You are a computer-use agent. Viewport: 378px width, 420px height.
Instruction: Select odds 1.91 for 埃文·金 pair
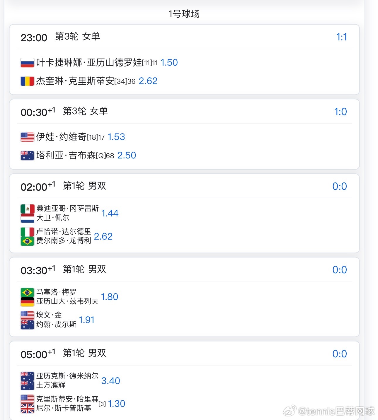click(x=87, y=320)
